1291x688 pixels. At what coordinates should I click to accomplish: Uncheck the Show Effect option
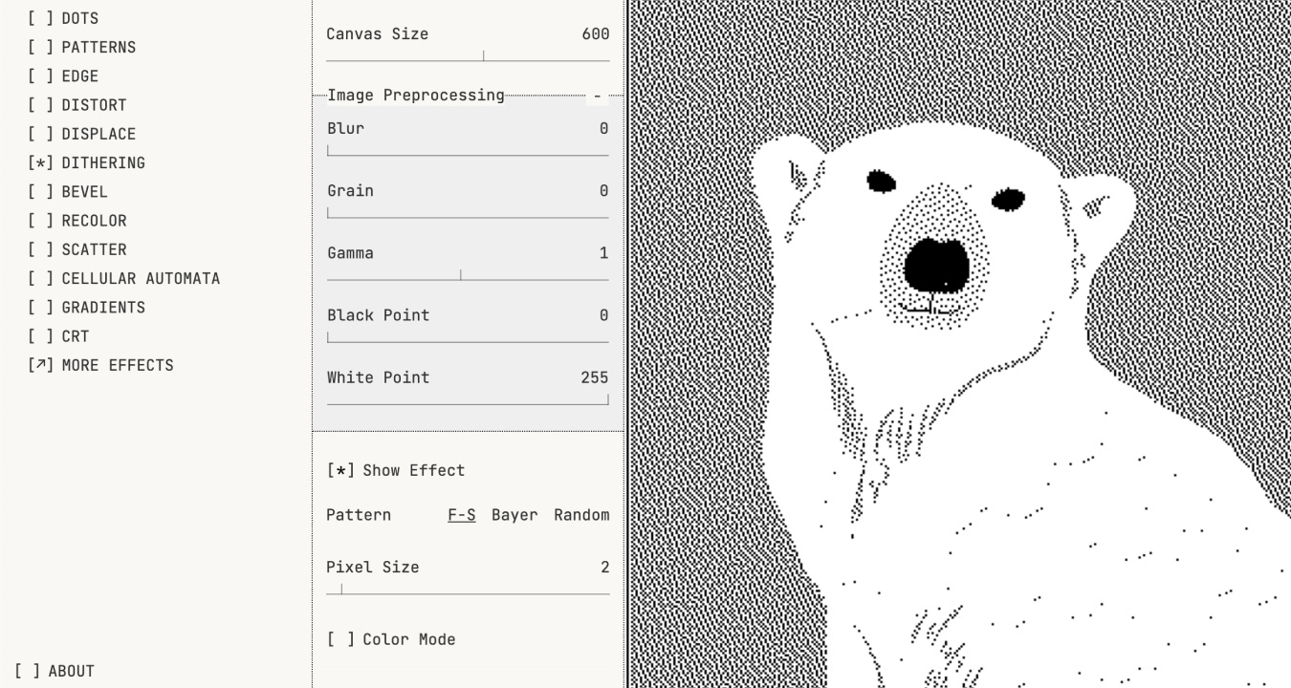(x=396, y=470)
